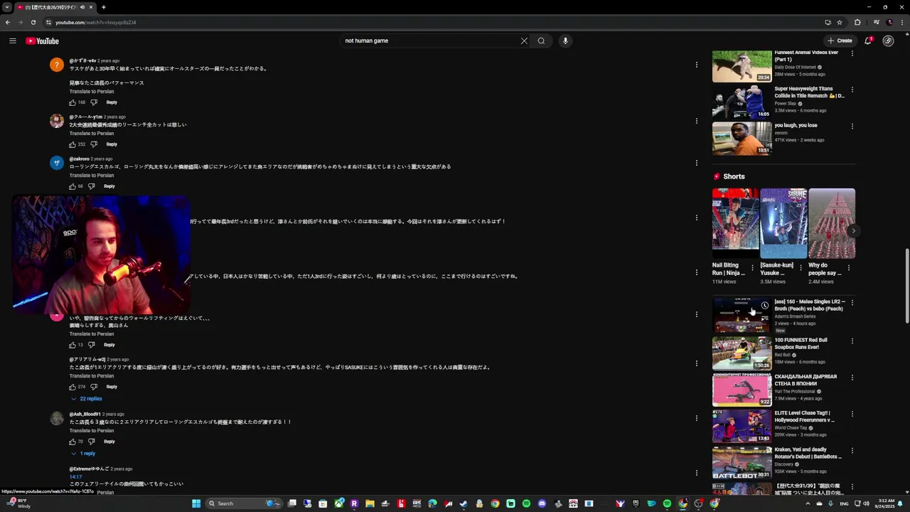910x512 pixels.
Task: Dislike the @Ash_Blood91 comment
Action: pyautogui.click(x=91, y=442)
